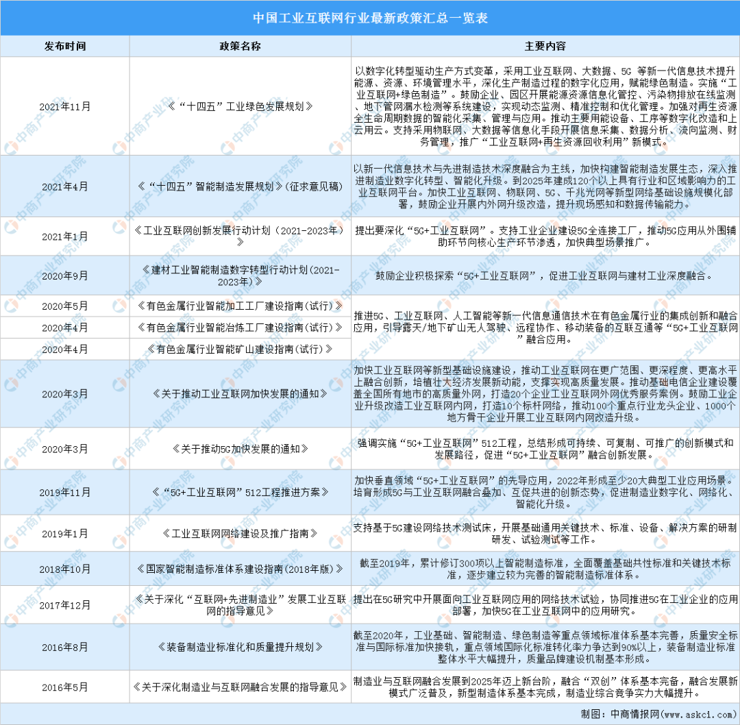Click content starting 提出要深化"5G+工业互联网"
Screen dimensions: 740x725
coord(545,236)
